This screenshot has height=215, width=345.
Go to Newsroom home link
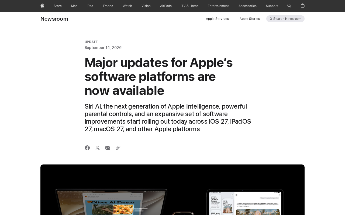[54, 19]
